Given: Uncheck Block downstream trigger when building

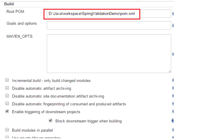Looking at the screenshot, I should tap(51, 120).
